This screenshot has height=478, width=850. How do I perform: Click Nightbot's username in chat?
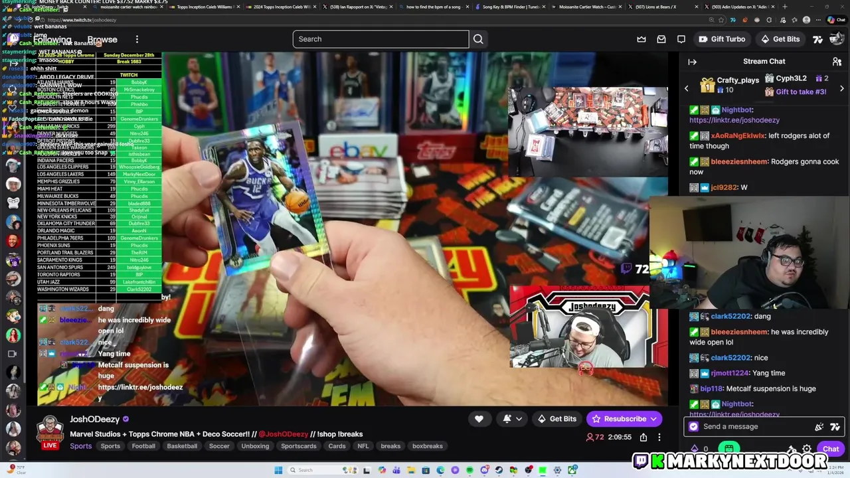(x=737, y=110)
